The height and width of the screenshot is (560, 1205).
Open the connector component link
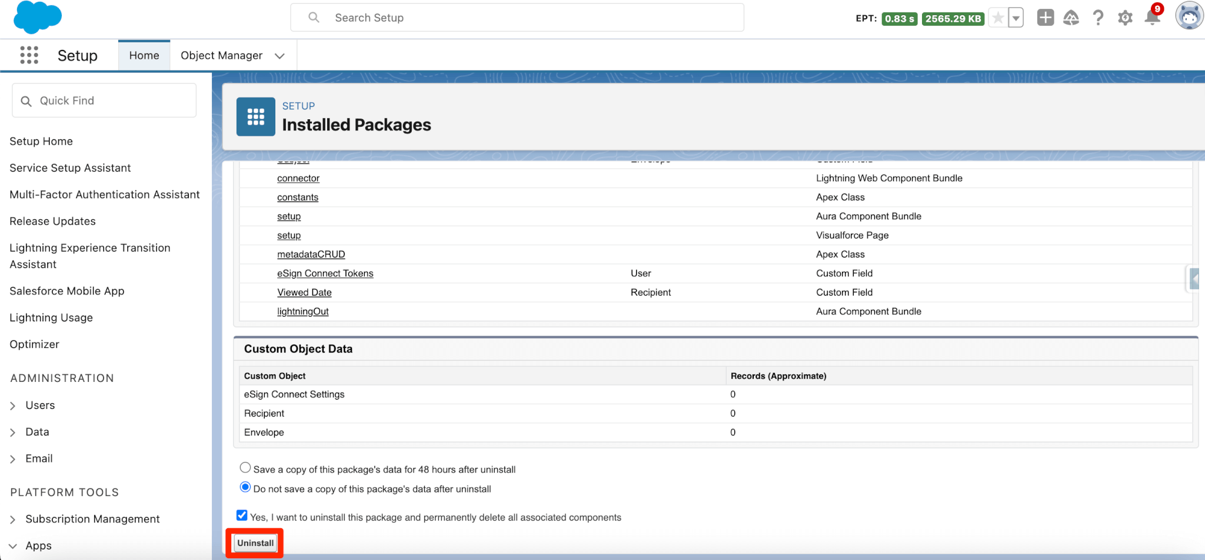click(298, 178)
